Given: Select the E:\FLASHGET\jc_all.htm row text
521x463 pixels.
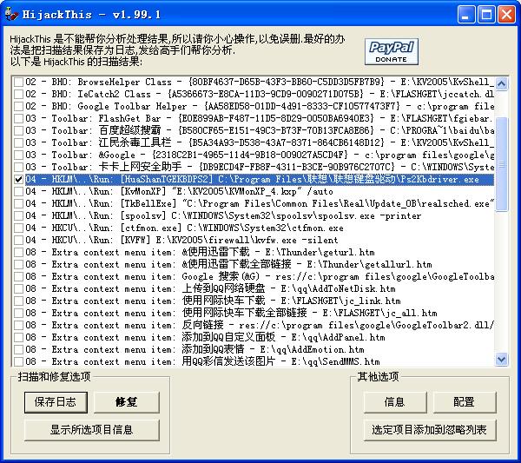Looking at the screenshot, I should point(231,313).
